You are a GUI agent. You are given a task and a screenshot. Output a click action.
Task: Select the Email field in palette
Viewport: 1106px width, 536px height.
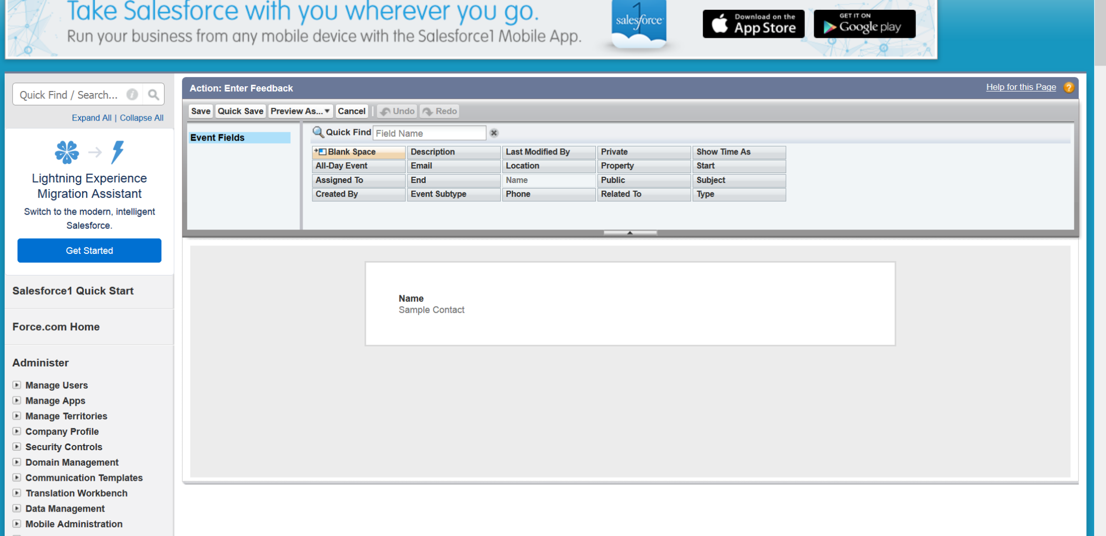coord(454,166)
